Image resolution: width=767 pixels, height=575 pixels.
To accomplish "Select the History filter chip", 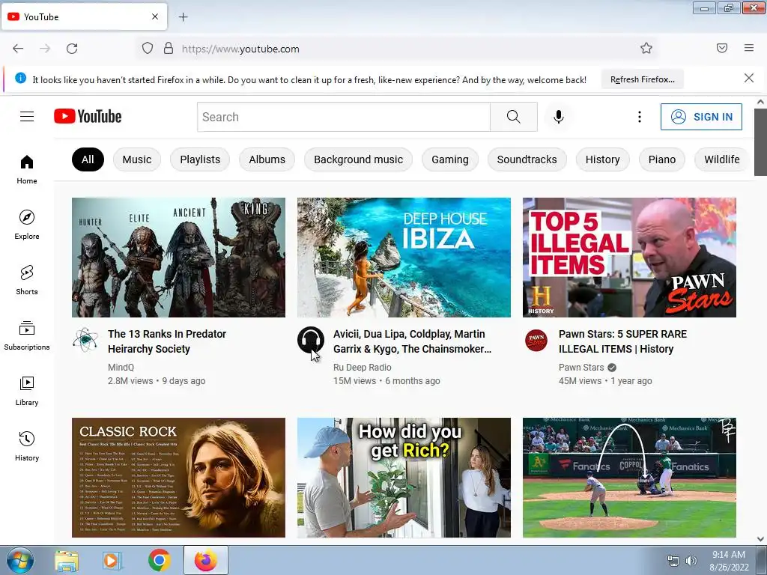I will coord(603,159).
